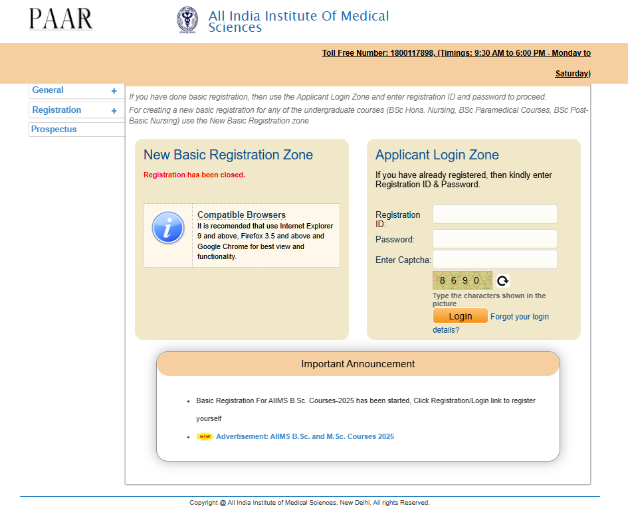Click the Enter Captcha text box
This screenshot has width=628, height=522.
pyautogui.click(x=494, y=260)
